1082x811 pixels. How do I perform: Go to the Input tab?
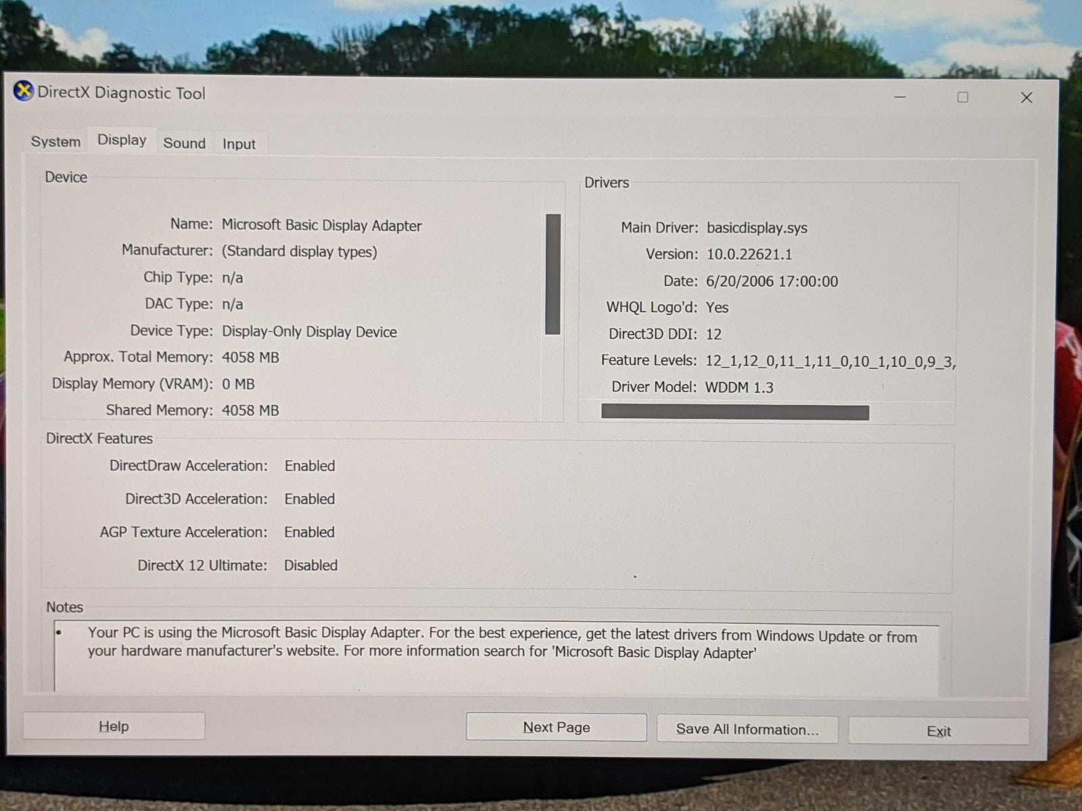click(x=239, y=144)
